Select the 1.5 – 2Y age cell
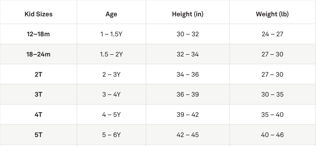 [111, 54]
